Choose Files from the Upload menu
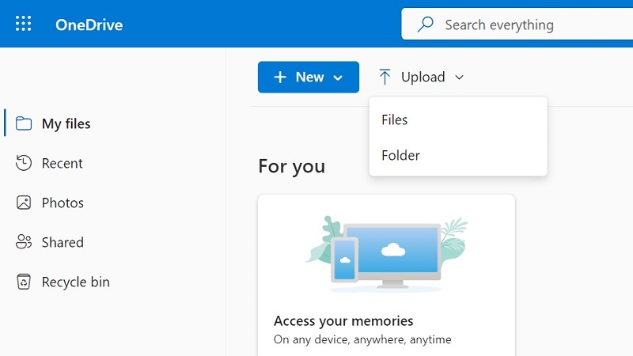Screen dimensions: 633x356 [x=394, y=119]
